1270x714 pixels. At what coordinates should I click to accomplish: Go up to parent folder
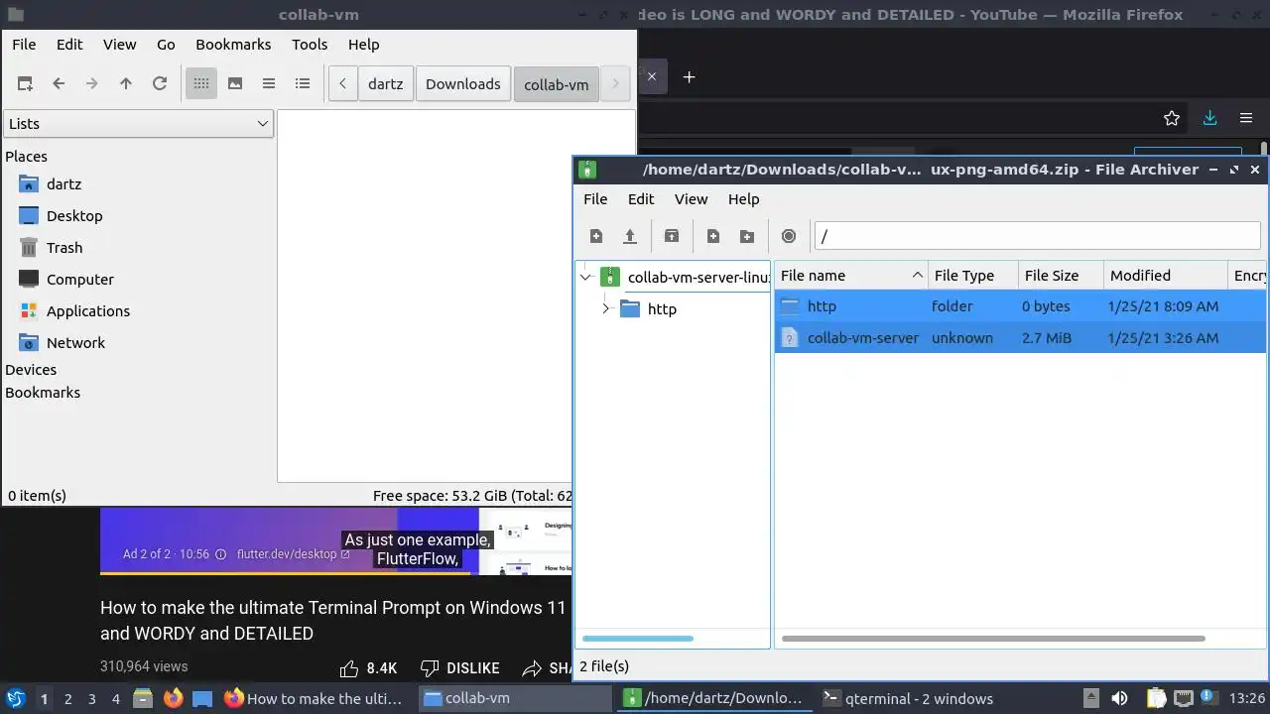pos(126,84)
